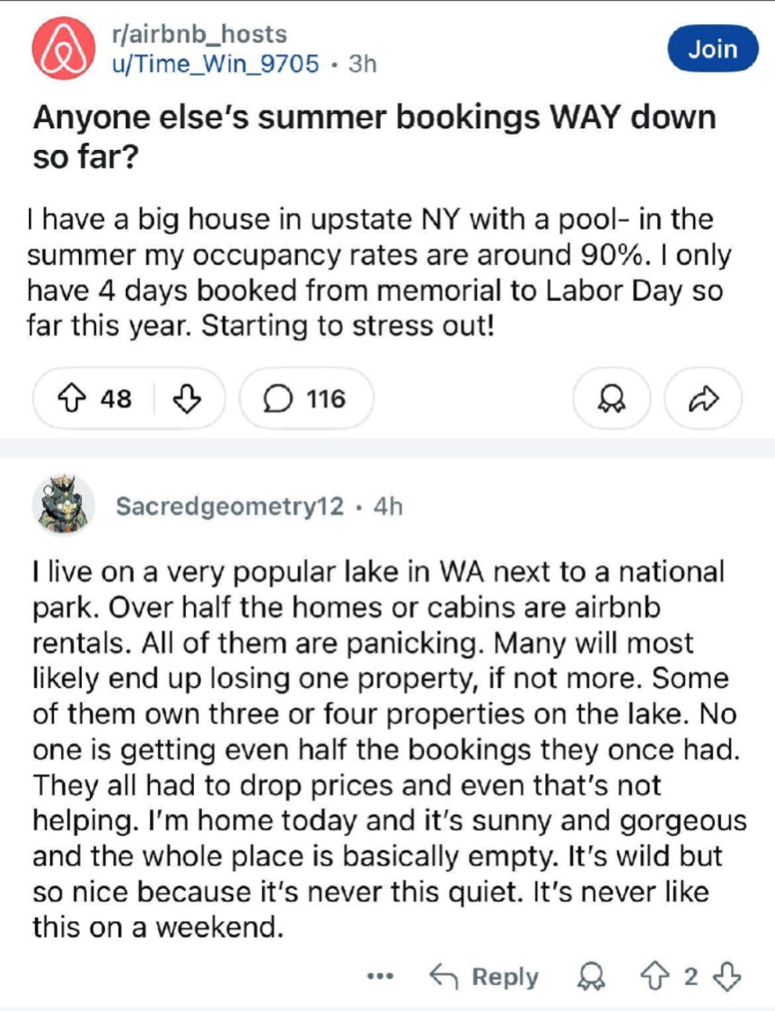Click the comment's 4h timestamp
Screen dimensions: 775x1011
(x=388, y=506)
